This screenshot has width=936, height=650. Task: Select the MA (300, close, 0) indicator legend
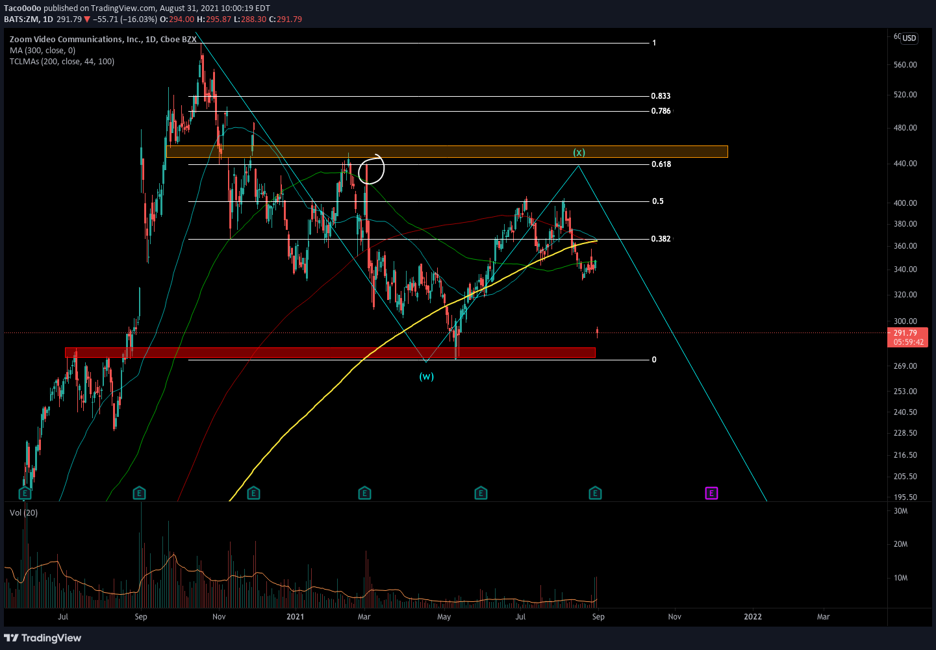pos(42,51)
